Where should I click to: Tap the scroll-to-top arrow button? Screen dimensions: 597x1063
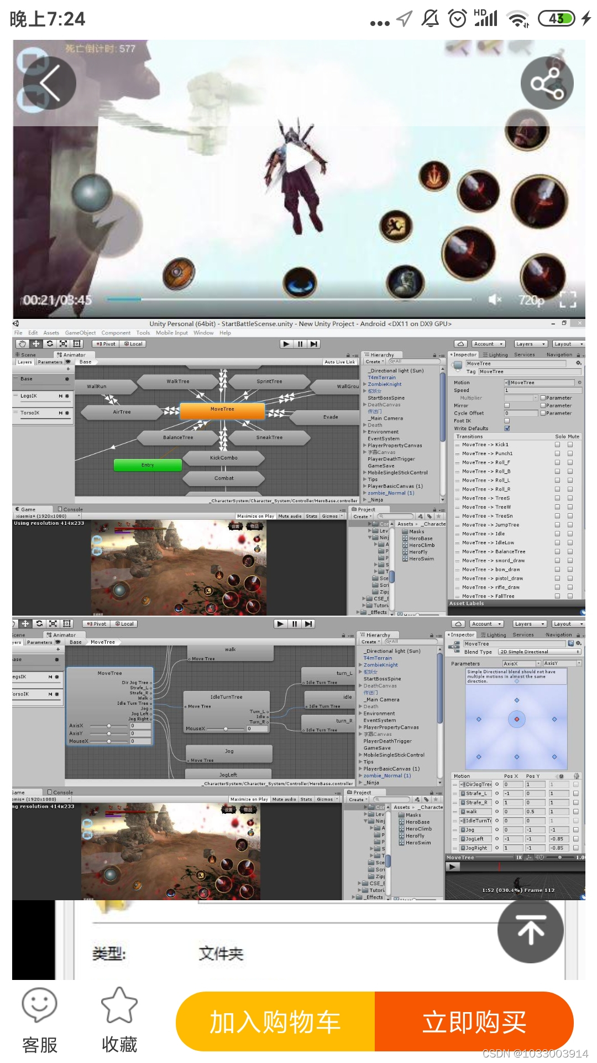point(531,930)
